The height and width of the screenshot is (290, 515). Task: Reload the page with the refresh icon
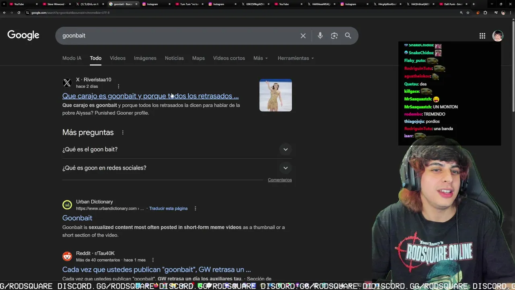pos(19,12)
